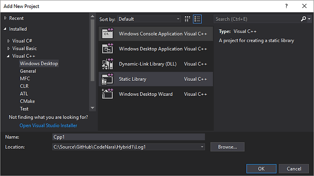Screen dimensions: 314x176
Task: Collapse the Installed node
Action: (5, 29)
